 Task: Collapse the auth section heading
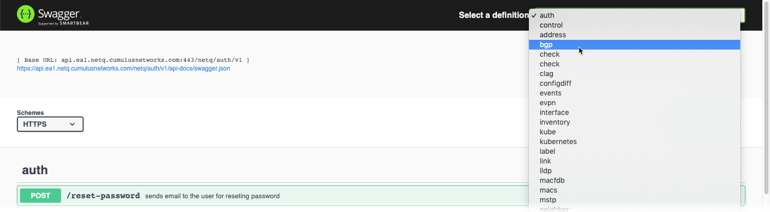35,171
